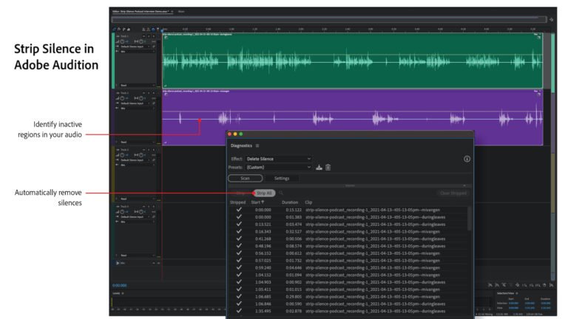Viewport: 568px width, 319px height.
Task: Open Track 1 Default Stereo Input dropdown
Action: 135,47
